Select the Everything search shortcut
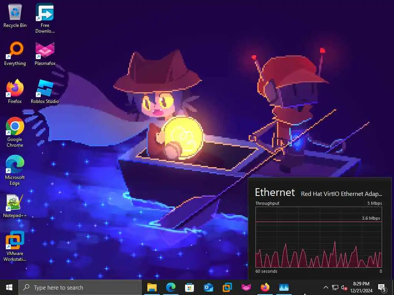This screenshot has height=295, width=394. click(x=15, y=54)
